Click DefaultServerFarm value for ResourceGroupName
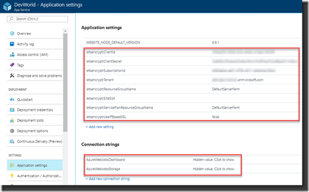This screenshot has height=192, width=309. [x=226, y=89]
